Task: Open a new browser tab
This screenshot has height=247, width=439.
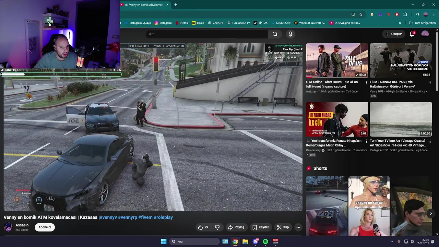Action: [x=176, y=5]
